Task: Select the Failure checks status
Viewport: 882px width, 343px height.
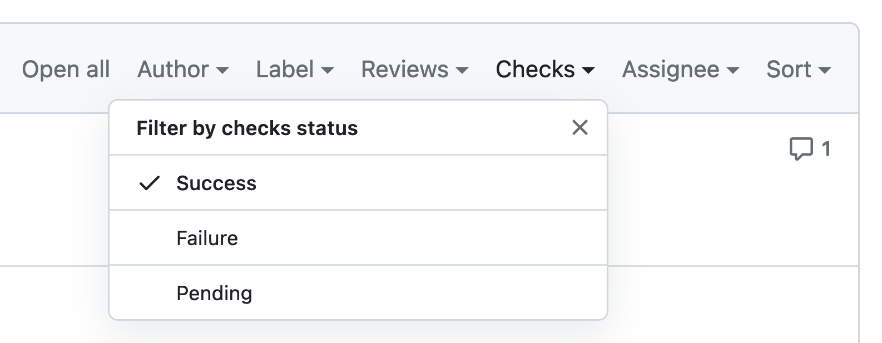Action: (207, 238)
